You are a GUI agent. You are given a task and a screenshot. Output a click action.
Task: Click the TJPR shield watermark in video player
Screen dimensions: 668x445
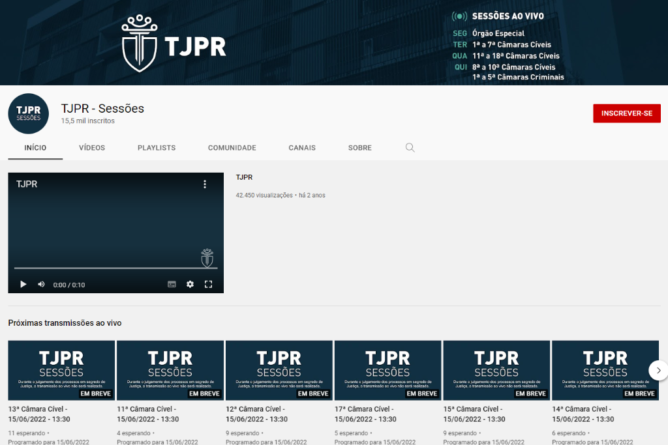tap(207, 258)
